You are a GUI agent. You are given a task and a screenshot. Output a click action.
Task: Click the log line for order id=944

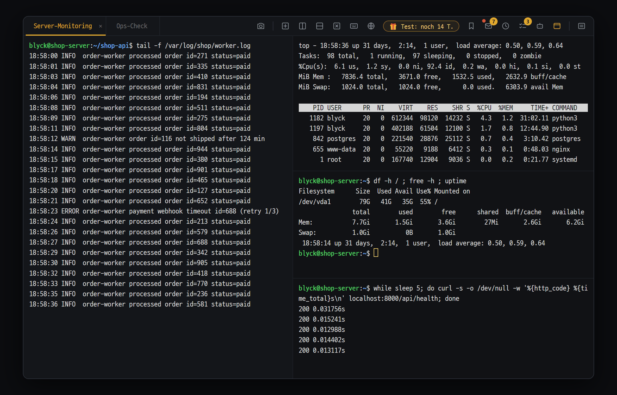[x=140, y=149]
